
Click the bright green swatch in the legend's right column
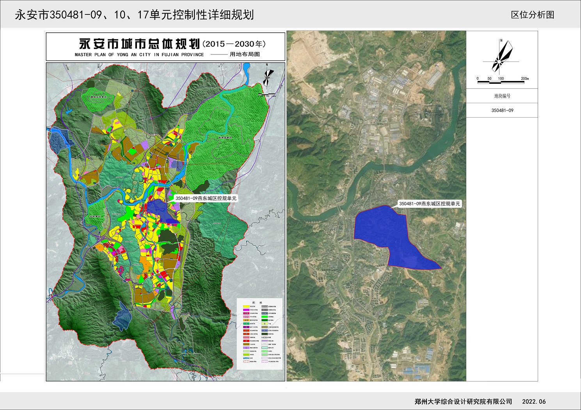coord(265,317)
